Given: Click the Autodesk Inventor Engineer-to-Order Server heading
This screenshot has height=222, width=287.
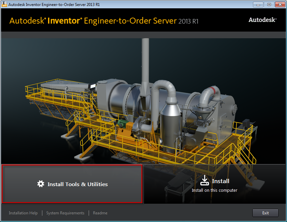Looking at the screenshot, I should coord(104,21).
